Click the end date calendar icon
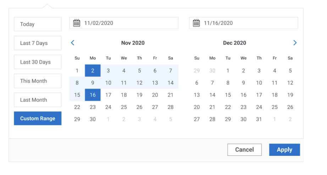This screenshot has width=327, height=175. [196, 23]
